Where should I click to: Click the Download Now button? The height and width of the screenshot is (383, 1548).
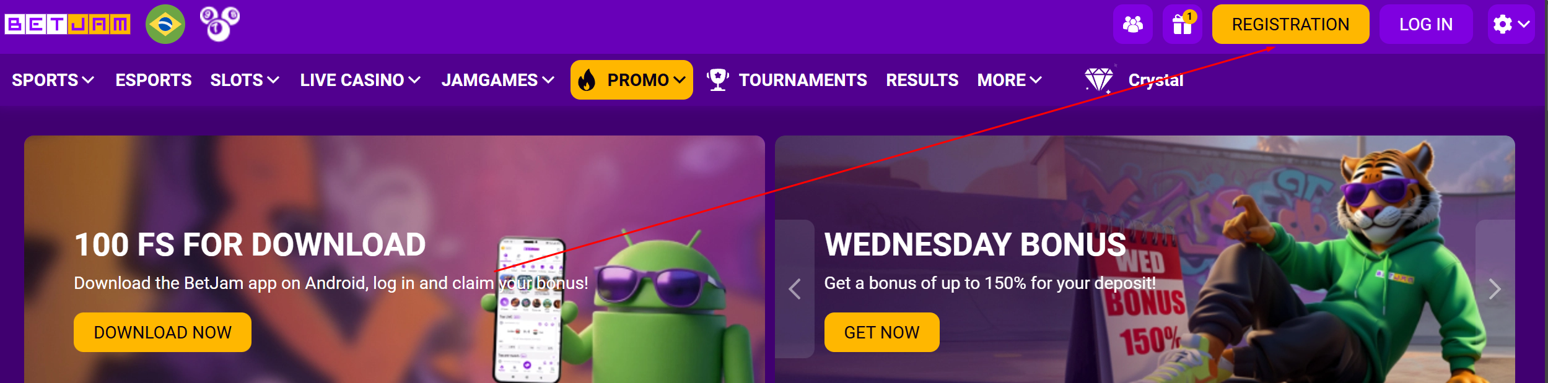(x=162, y=332)
